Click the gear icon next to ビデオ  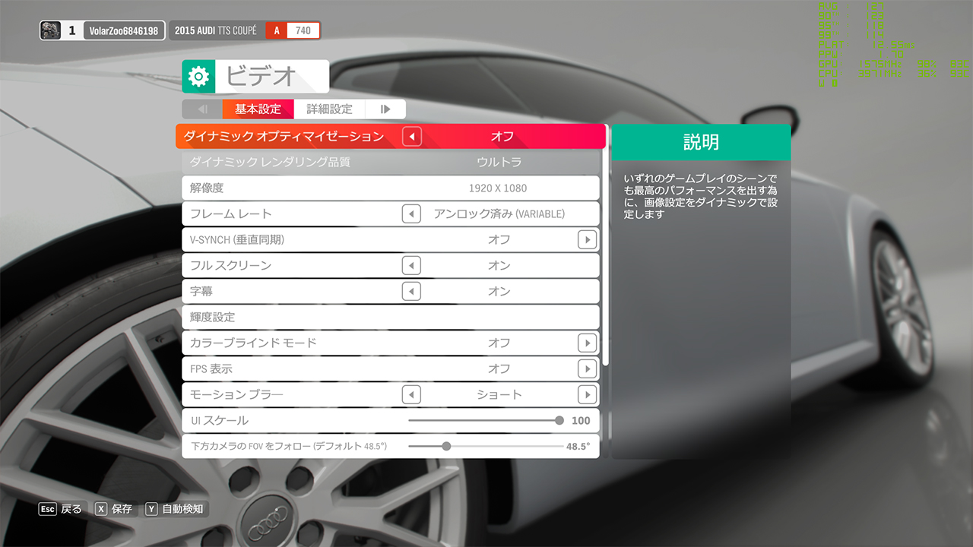tap(198, 77)
